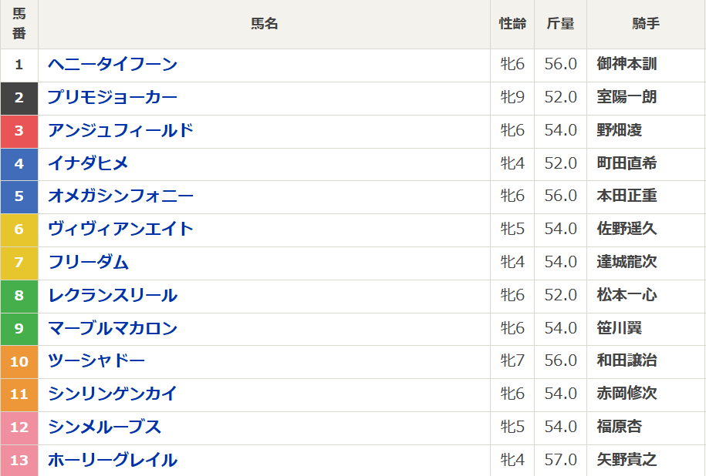Click the 騎手 column header
This screenshot has height=476, width=706.
coord(646,24)
